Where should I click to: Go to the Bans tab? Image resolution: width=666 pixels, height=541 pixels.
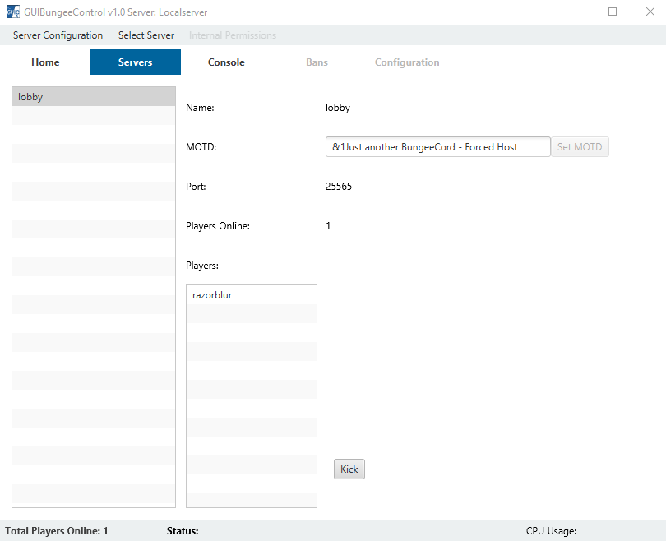pos(317,62)
